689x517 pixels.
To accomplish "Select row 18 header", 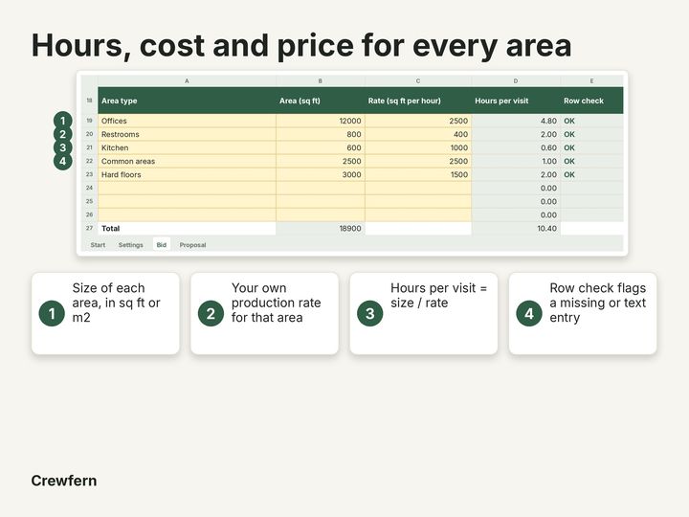I will [89, 101].
